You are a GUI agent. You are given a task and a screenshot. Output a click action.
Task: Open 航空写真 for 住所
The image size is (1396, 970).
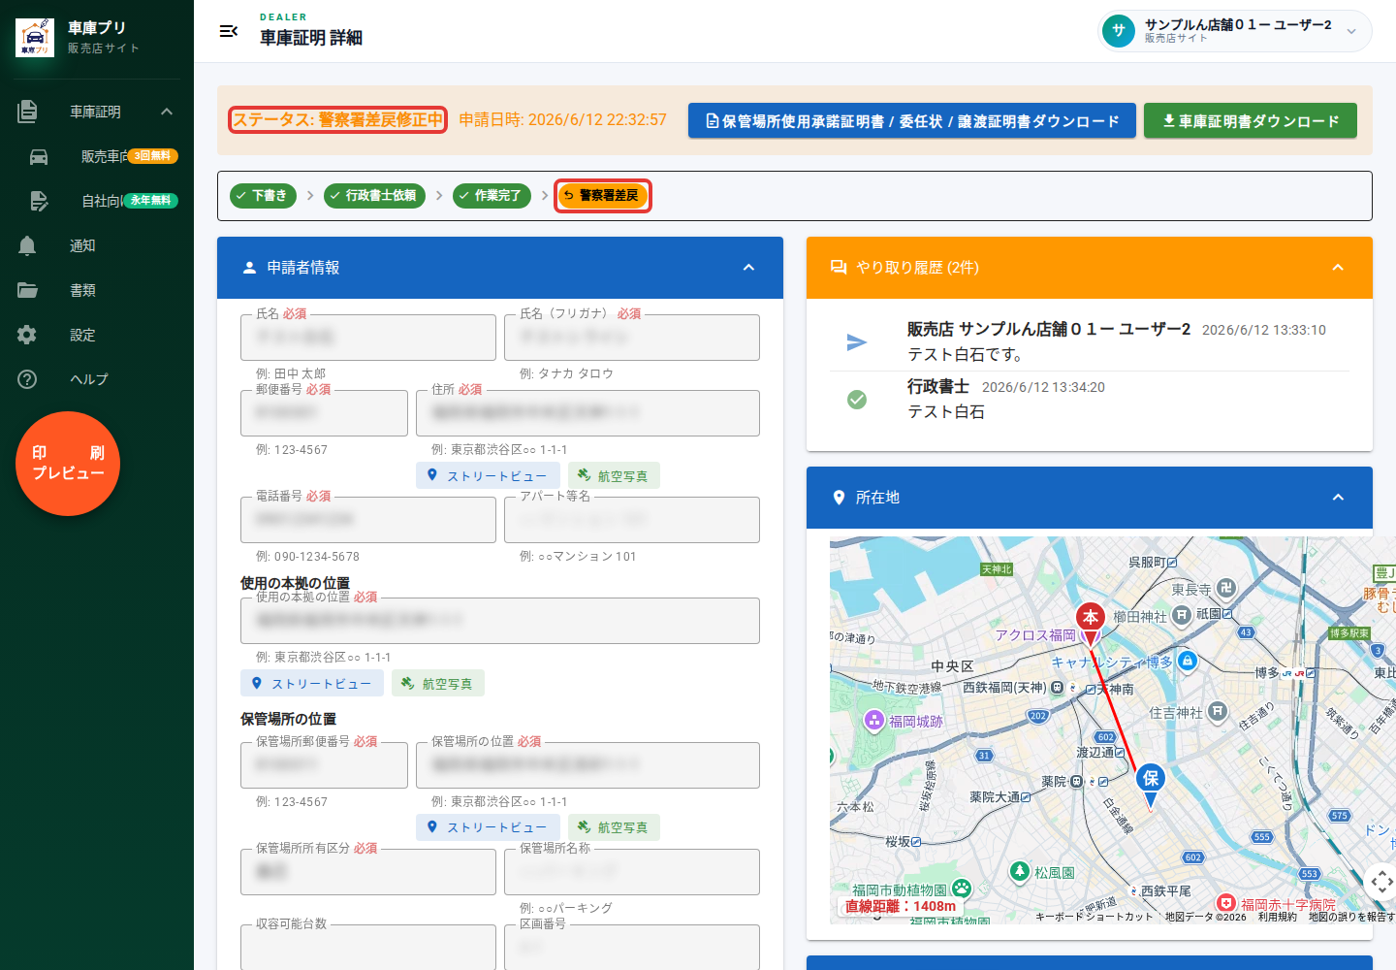coord(614,475)
